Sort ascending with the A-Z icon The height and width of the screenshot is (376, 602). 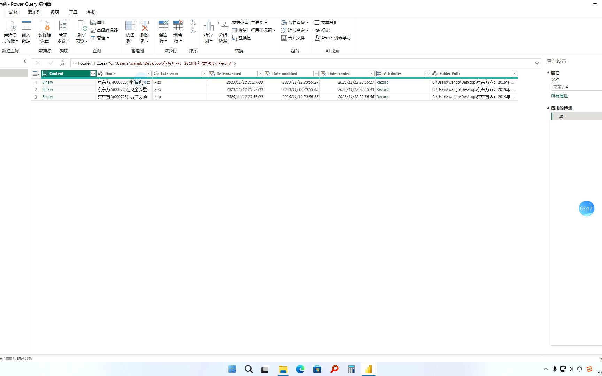pos(193,22)
